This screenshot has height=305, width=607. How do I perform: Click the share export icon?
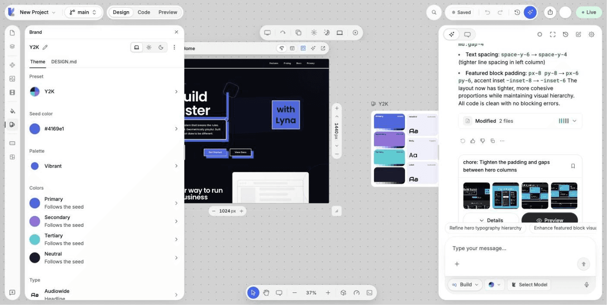(550, 12)
